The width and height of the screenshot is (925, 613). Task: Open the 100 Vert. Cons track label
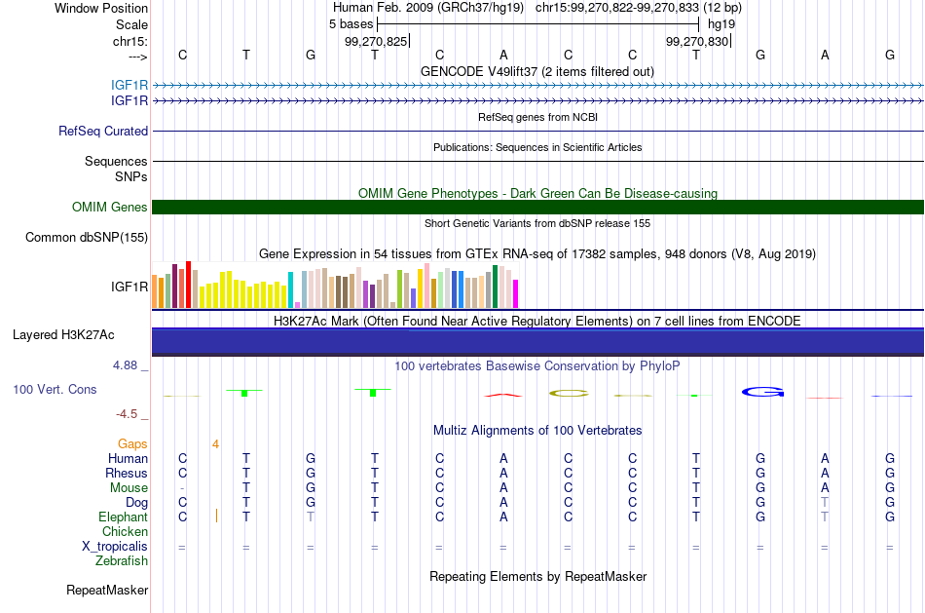55,389
